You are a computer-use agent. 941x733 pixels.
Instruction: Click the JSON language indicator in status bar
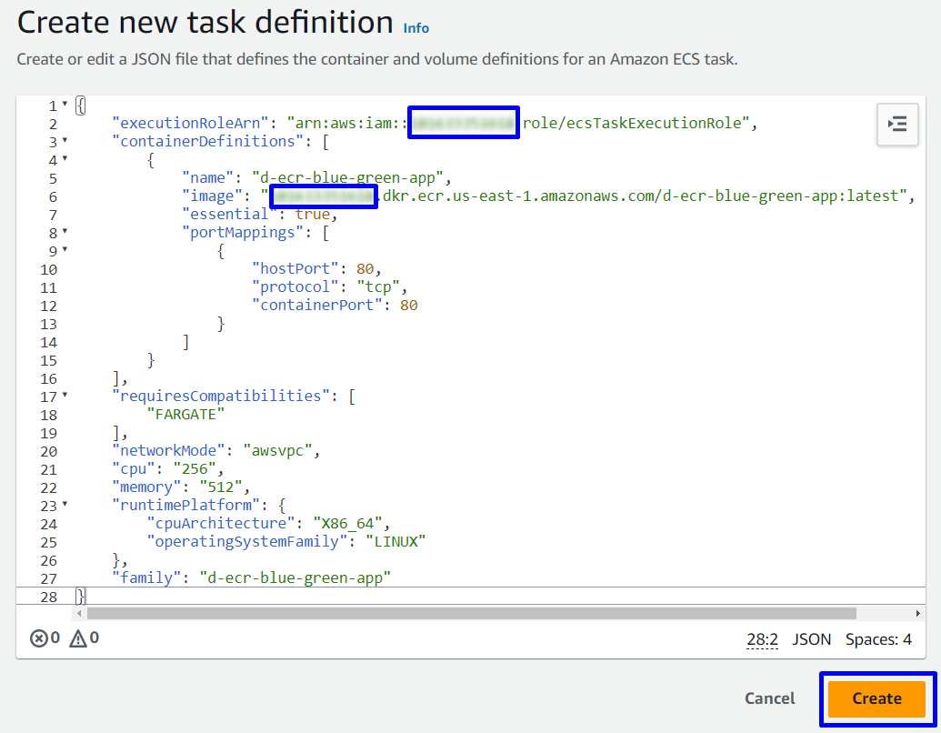pos(811,639)
